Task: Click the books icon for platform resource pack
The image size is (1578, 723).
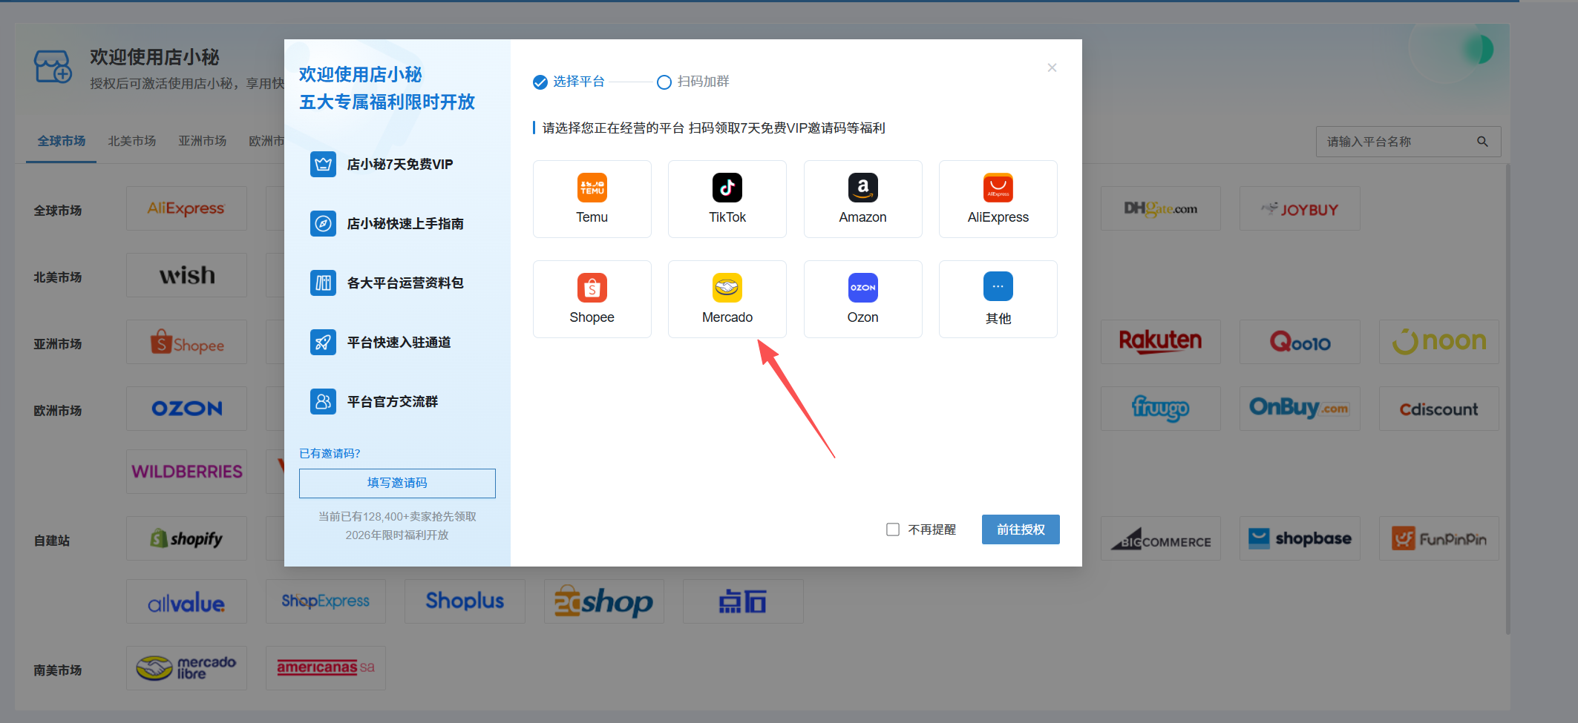Action: [x=323, y=283]
